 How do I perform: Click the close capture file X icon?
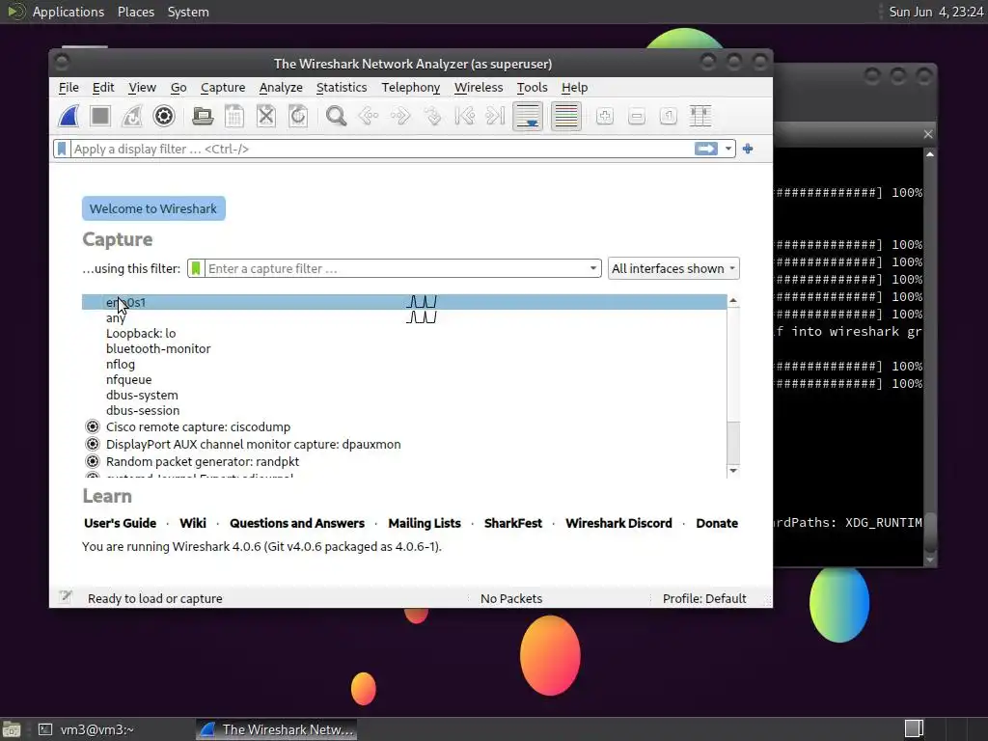266,116
